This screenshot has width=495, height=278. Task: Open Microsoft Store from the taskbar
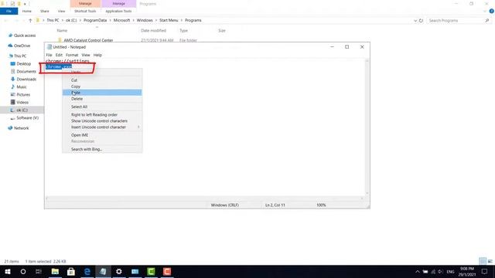coord(71,271)
